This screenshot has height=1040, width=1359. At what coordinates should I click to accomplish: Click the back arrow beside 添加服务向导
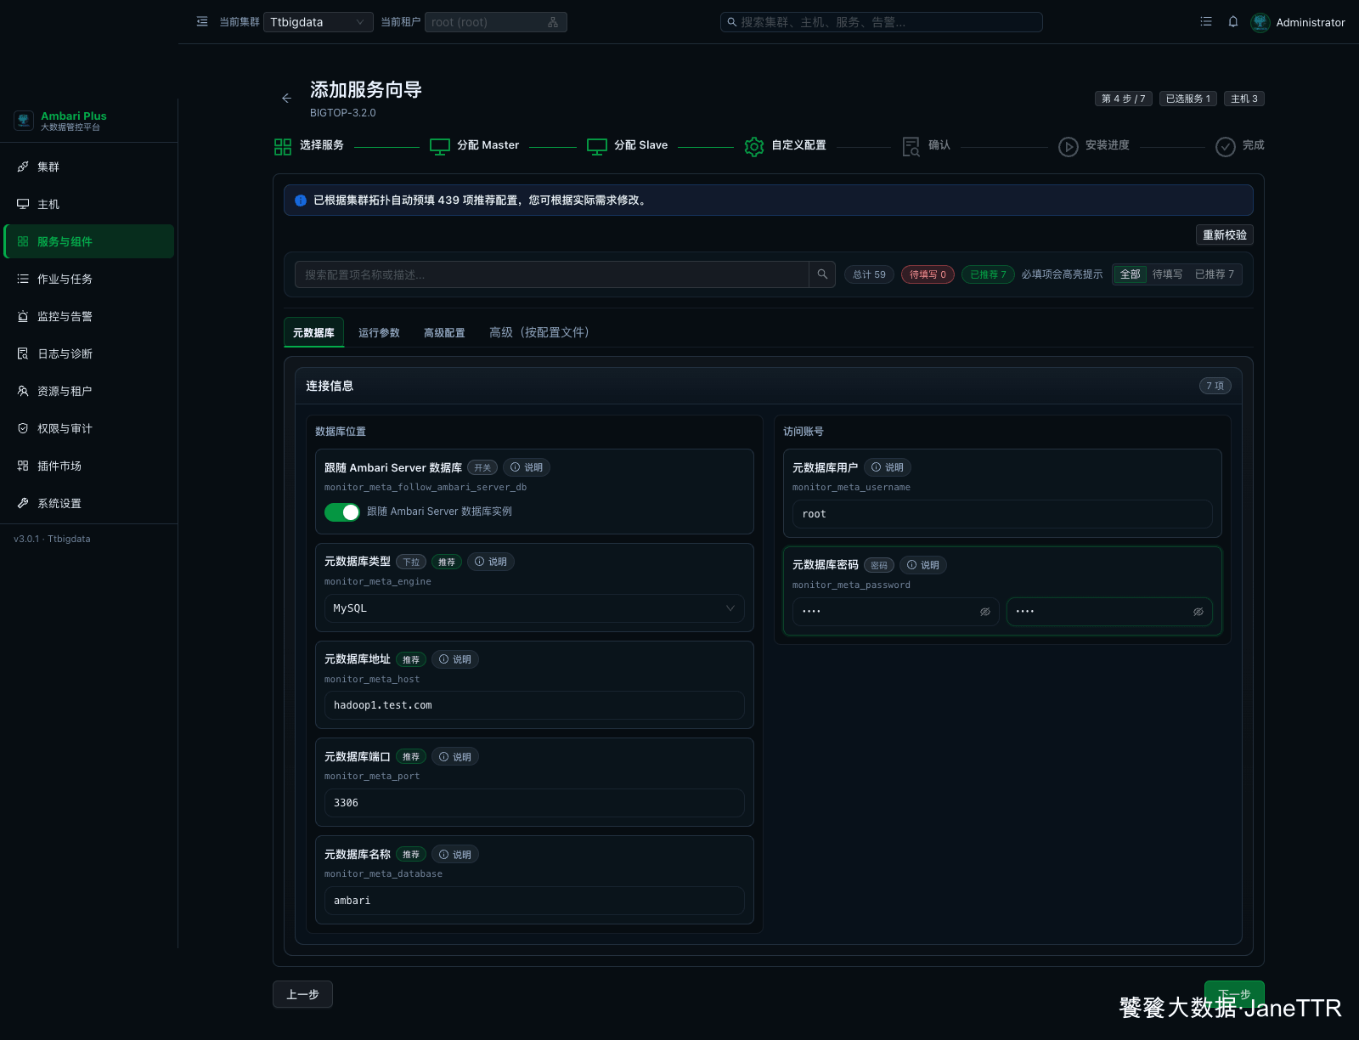click(x=286, y=99)
